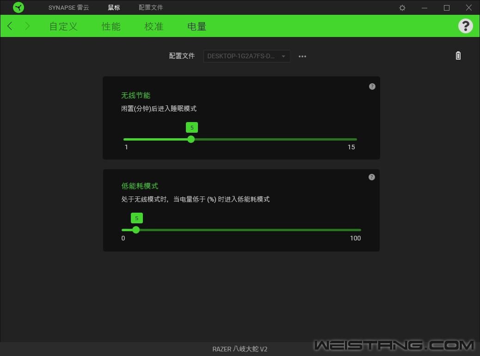Maximize the Synapse window
The width and height of the screenshot is (480, 356).
click(x=447, y=8)
